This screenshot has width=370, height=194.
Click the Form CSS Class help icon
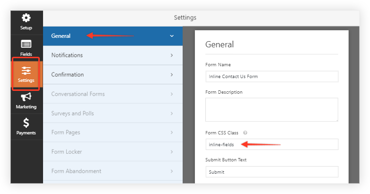(245, 132)
